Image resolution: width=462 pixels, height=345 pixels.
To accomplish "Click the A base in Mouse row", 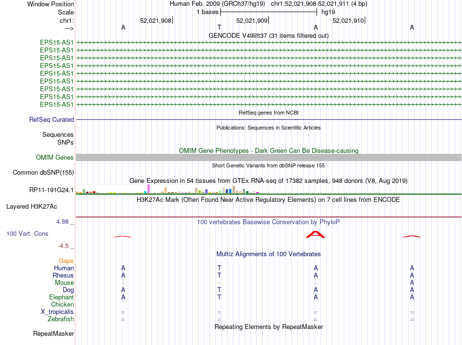I will (x=412, y=283).
